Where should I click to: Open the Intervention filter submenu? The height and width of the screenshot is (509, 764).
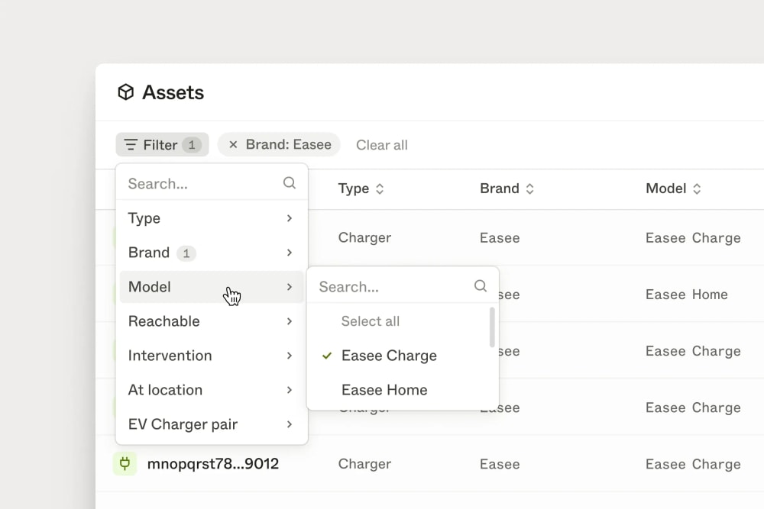(212, 356)
